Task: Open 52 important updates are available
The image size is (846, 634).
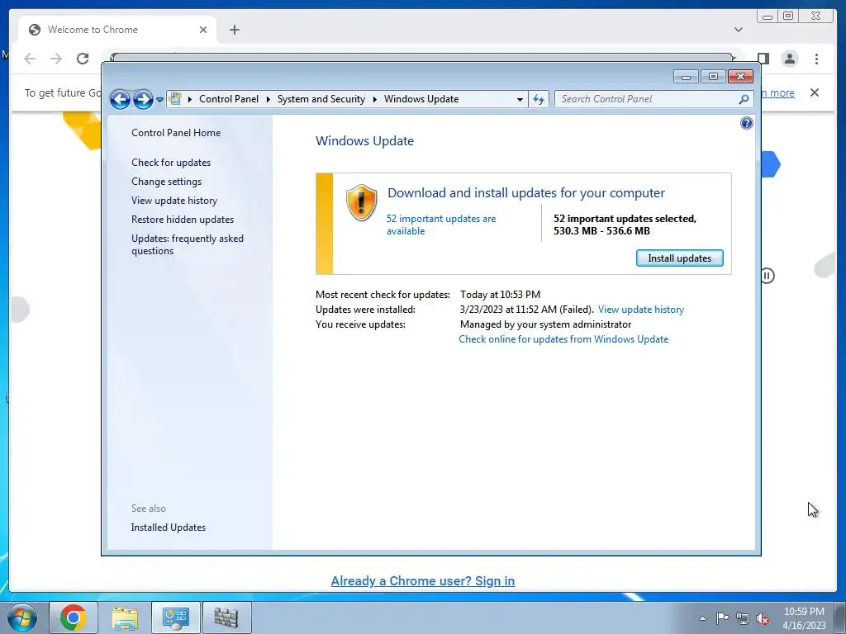Action: (441, 225)
